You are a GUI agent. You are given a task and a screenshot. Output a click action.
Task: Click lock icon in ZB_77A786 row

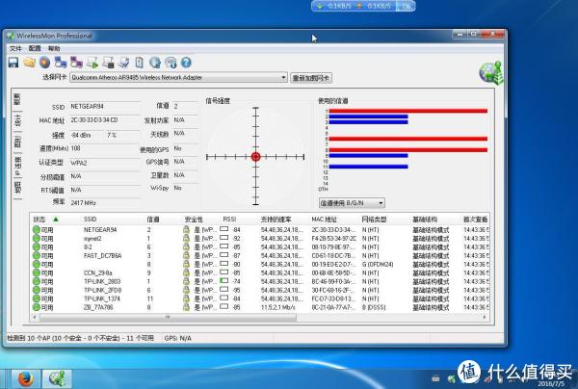click(x=187, y=307)
